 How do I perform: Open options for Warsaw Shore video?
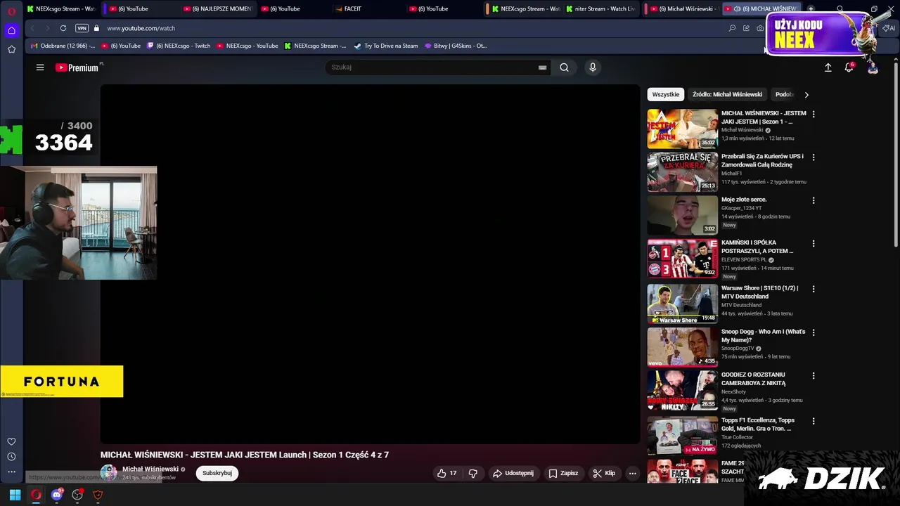pos(814,289)
